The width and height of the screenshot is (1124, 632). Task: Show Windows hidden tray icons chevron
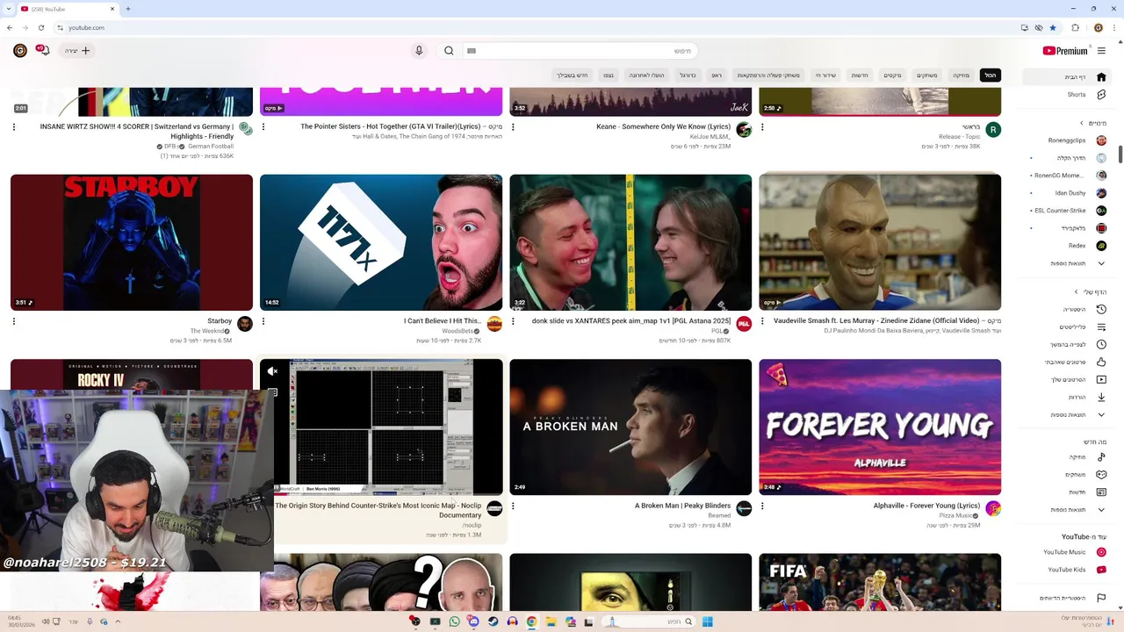click(x=118, y=621)
